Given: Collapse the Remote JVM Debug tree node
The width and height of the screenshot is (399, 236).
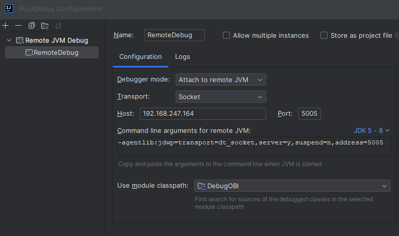Looking at the screenshot, I should [x=9, y=40].
